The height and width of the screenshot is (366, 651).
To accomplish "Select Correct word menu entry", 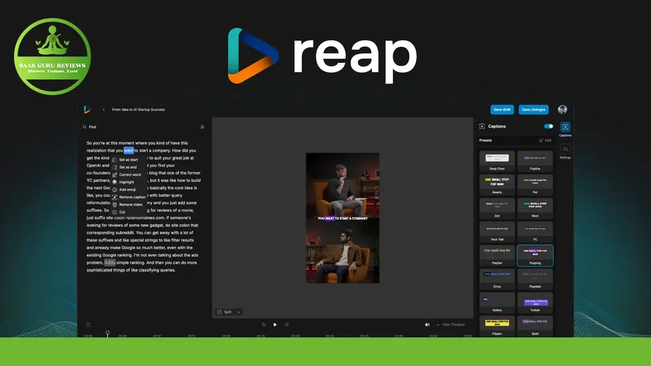I will coord(128,175).
